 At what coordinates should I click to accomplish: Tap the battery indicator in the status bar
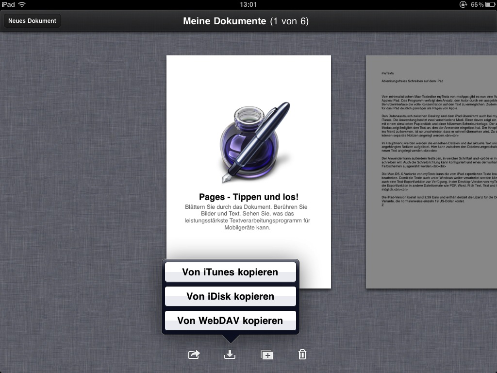(489, 4)
